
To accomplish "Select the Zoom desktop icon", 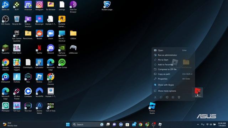I will click(x=51, y=35).
